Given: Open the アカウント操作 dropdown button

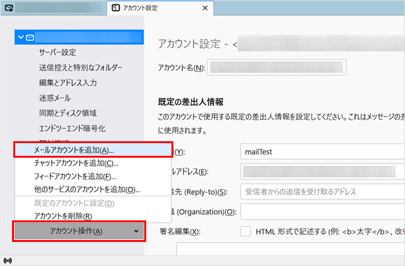Looking at the screenshot, I should pyautogui.click(x=80, y=231).
